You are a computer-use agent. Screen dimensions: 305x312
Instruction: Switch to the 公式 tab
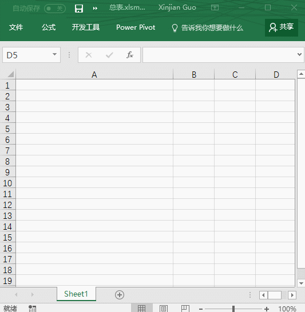[49, 27]
